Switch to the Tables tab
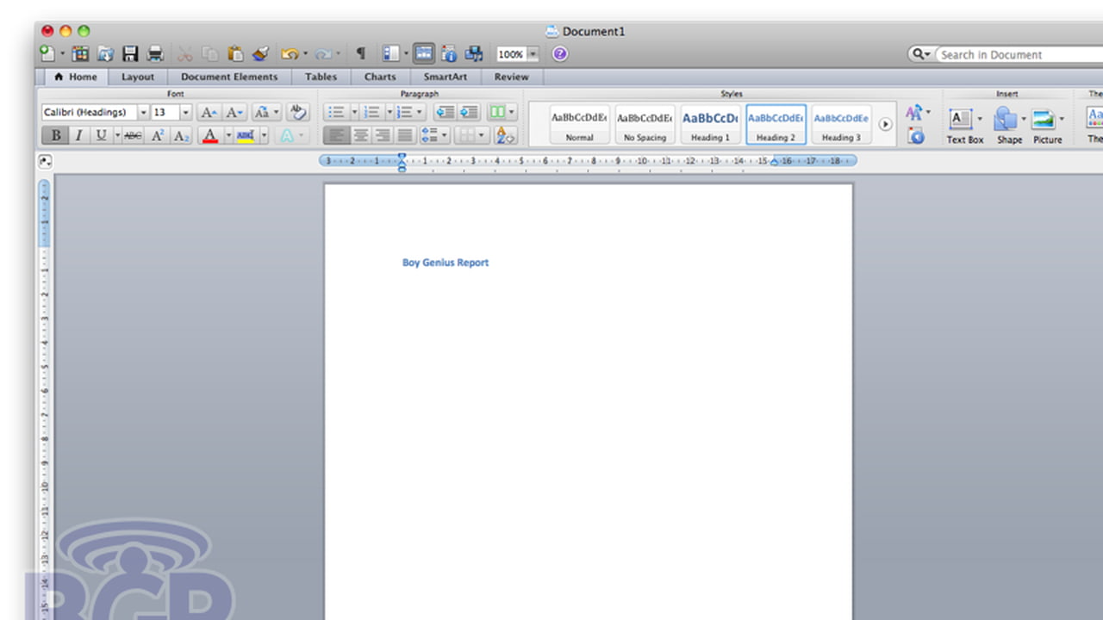This screenshot has width=1103, height=620. (x=321, y=77)
